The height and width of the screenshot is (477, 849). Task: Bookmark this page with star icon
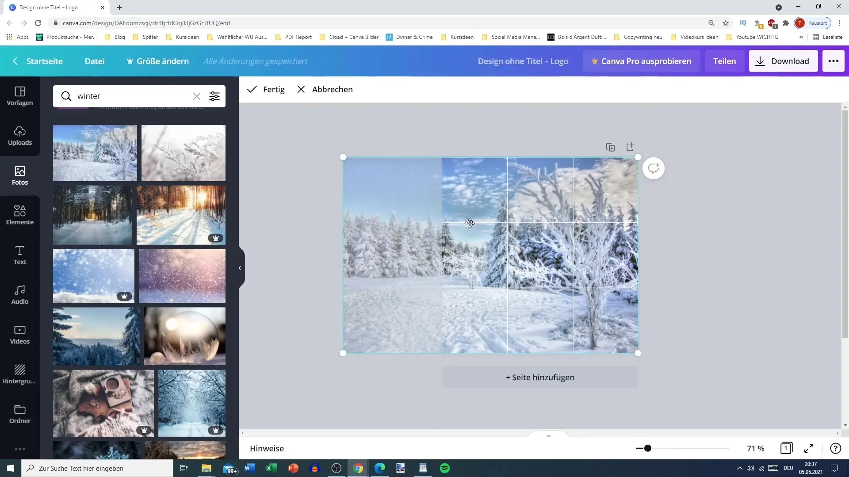tap(726, 23)
